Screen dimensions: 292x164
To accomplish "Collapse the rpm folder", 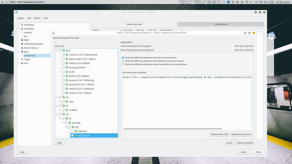I will [x=66, y=127].
